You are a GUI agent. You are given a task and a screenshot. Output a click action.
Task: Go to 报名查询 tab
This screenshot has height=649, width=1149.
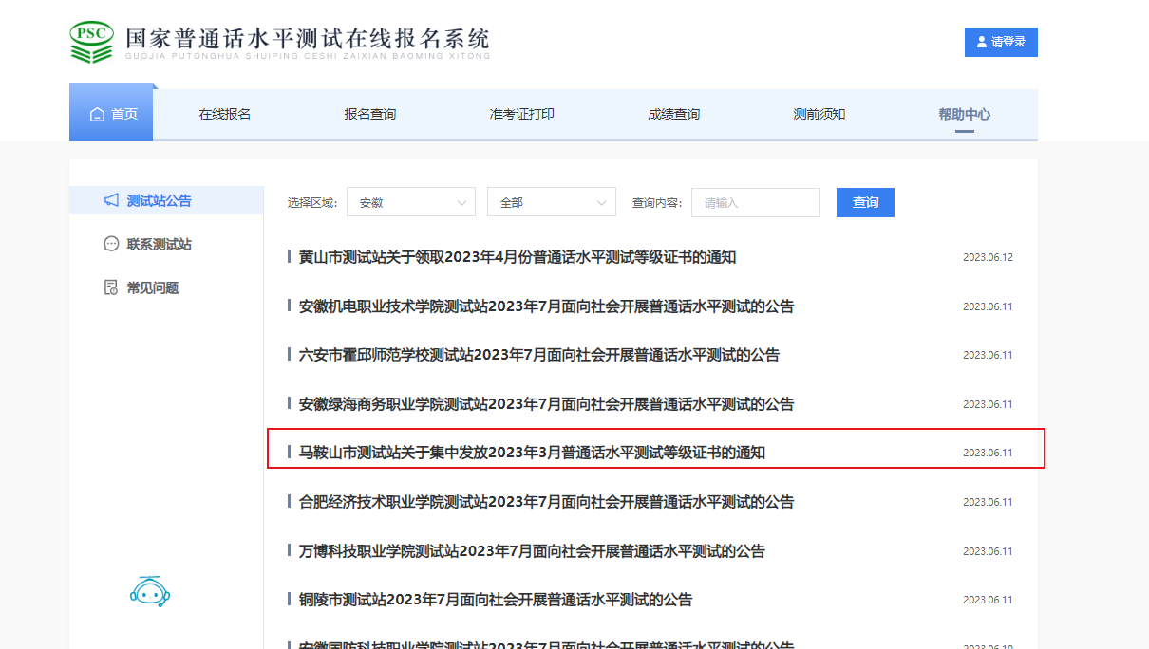pyautogui.click(x=370, y=114)
